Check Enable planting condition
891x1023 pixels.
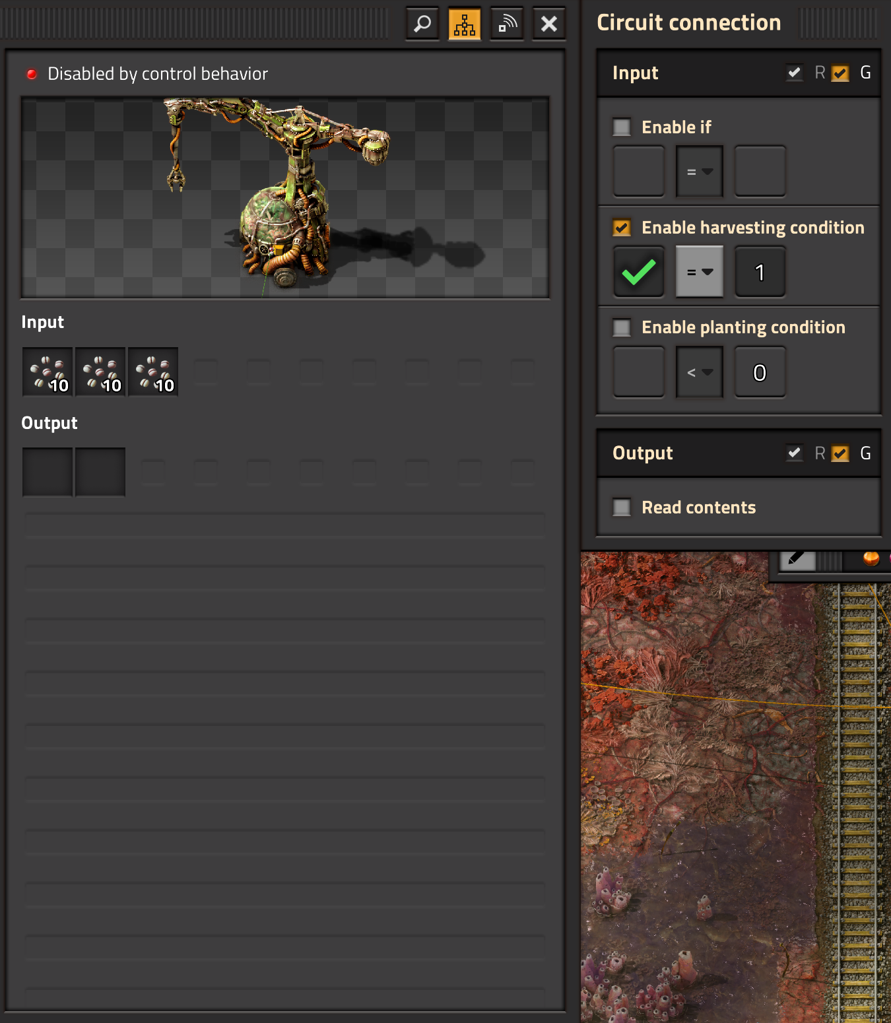click(622, 327)
